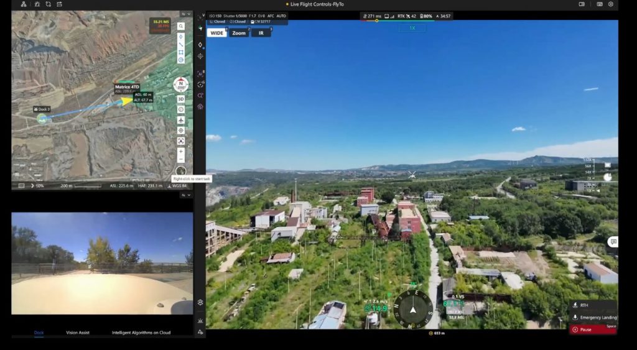
Task: Switch camera to IR mode
Action: [261, 33]
